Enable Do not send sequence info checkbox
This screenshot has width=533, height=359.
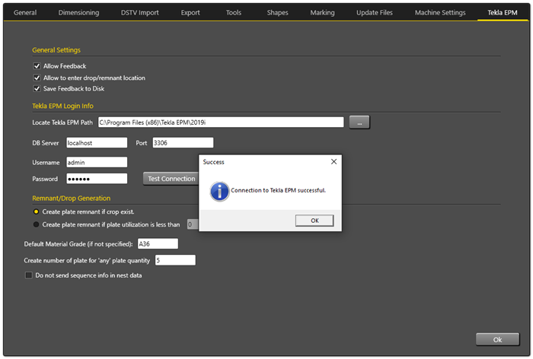29,275
